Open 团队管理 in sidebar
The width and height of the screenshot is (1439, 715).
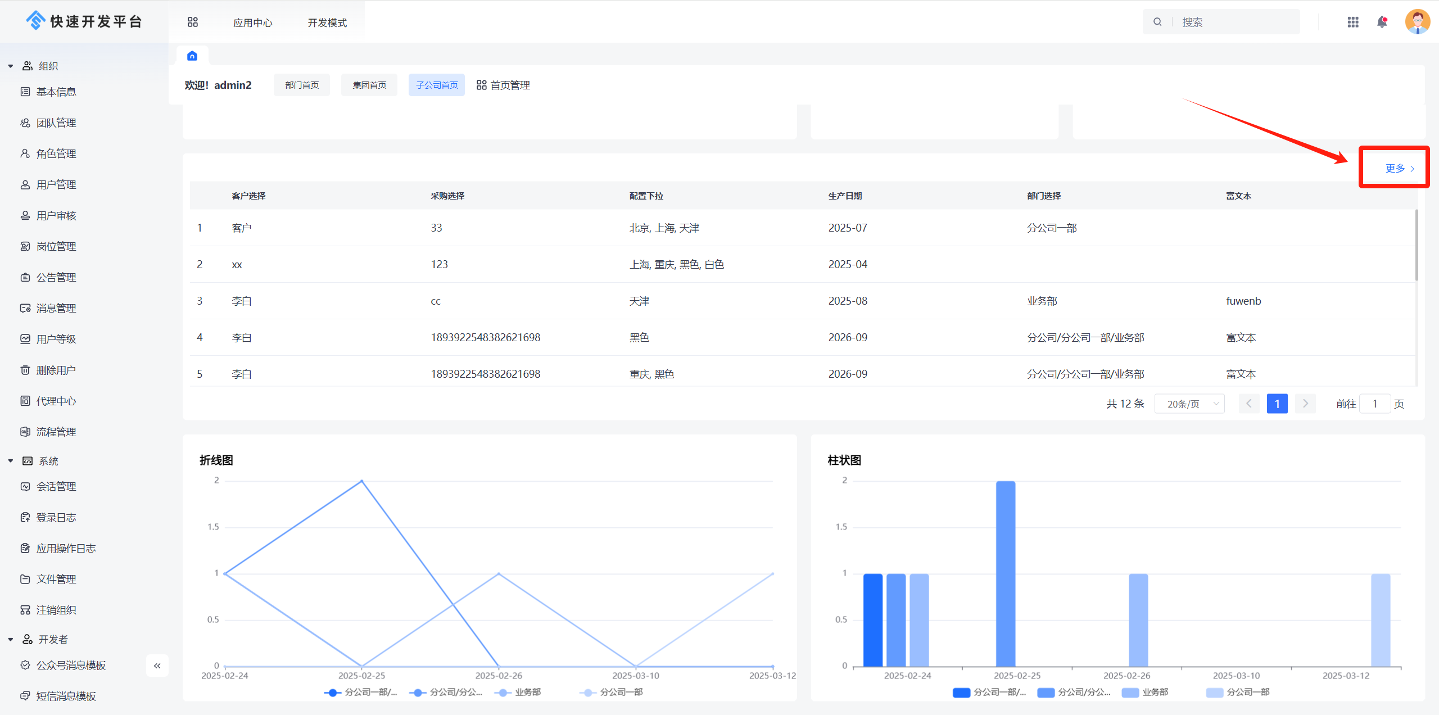tap(56, 123)
